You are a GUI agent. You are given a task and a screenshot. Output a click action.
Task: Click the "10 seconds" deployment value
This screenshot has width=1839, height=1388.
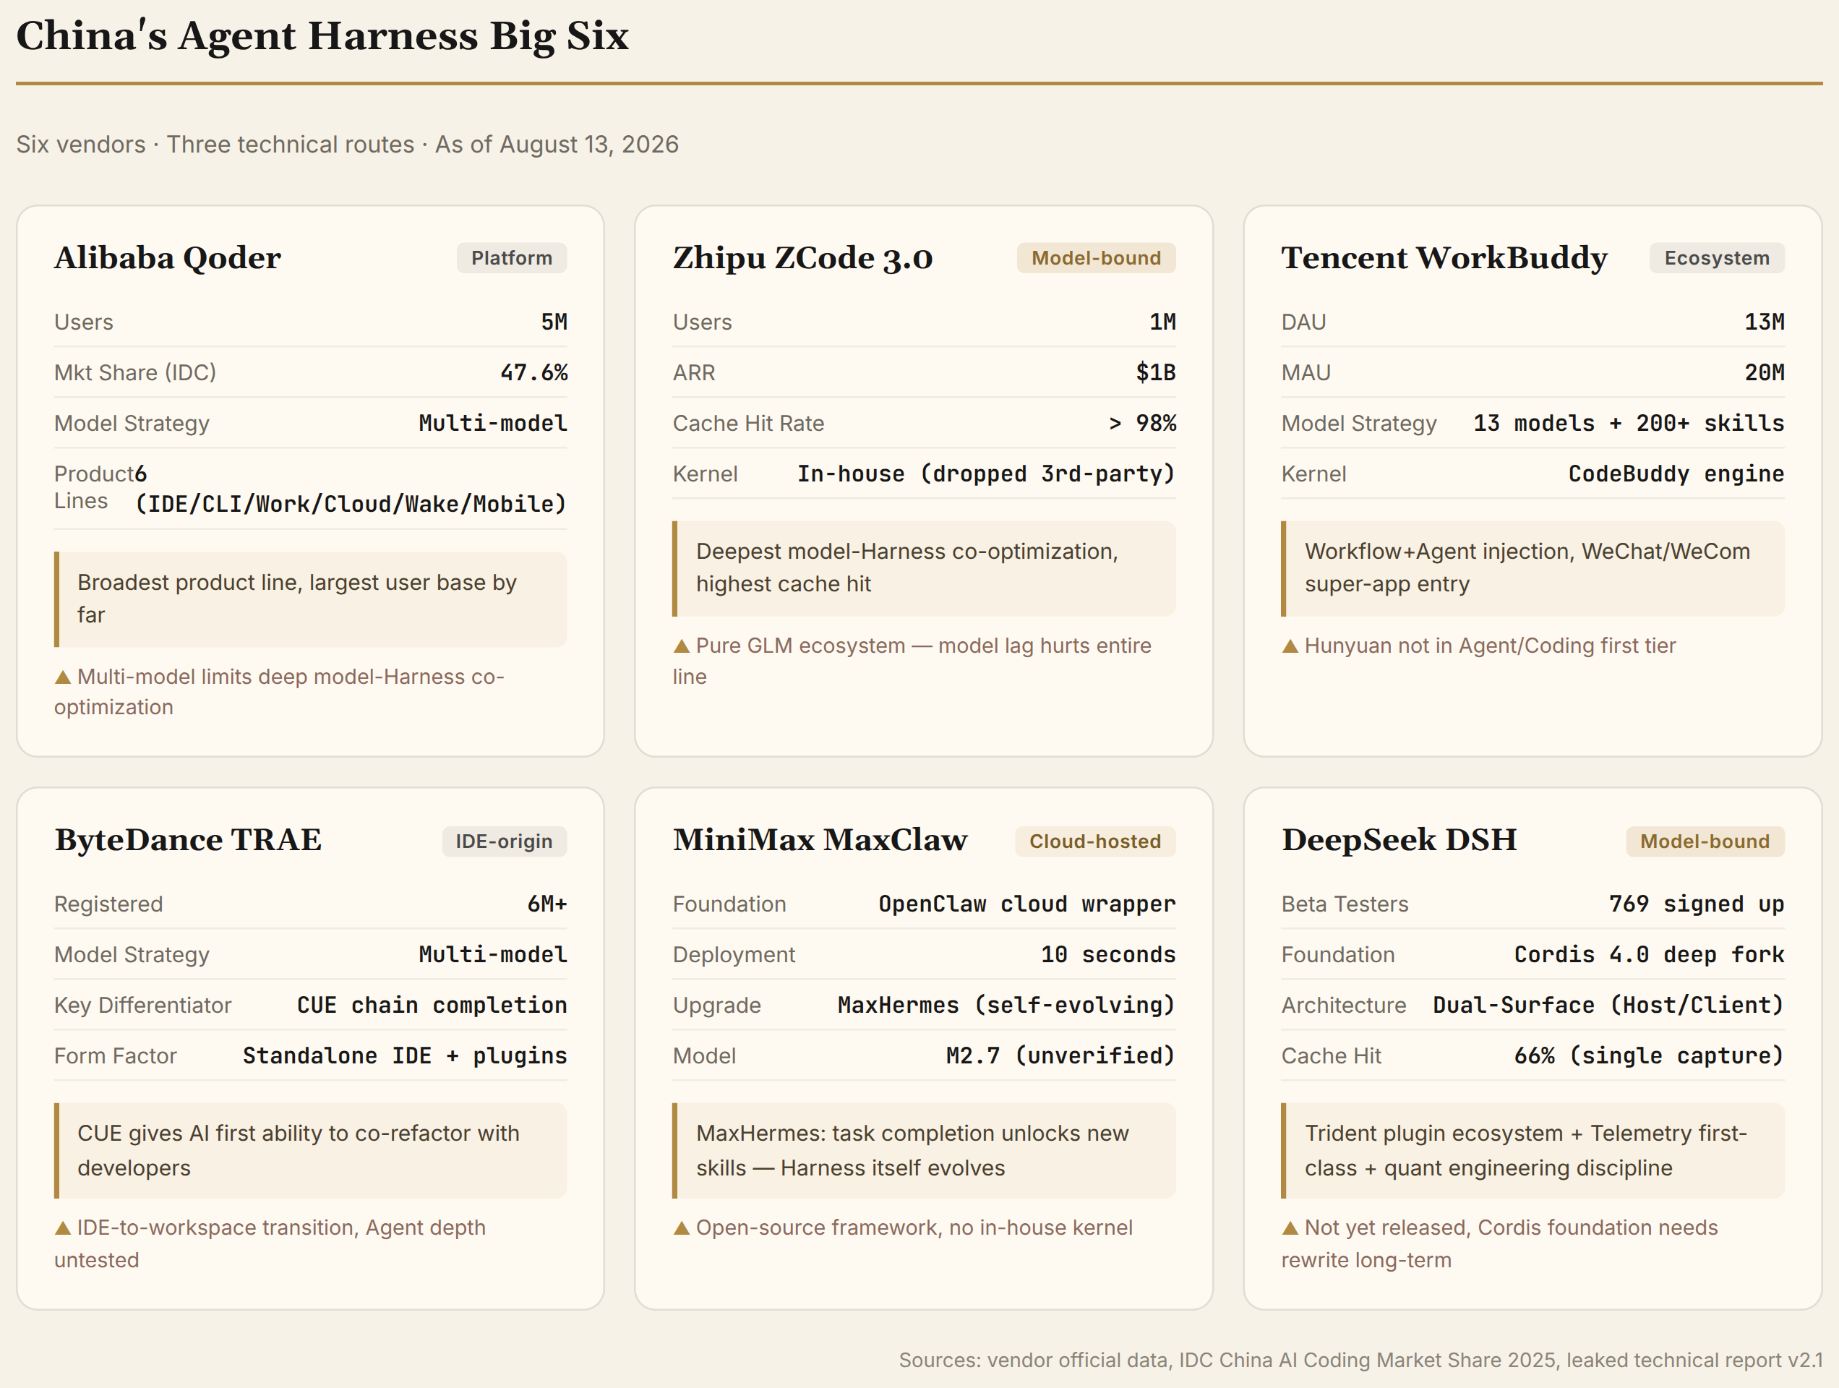pos(1108,955)
